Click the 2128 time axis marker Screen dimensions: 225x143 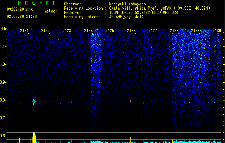(x=174, y=31)
